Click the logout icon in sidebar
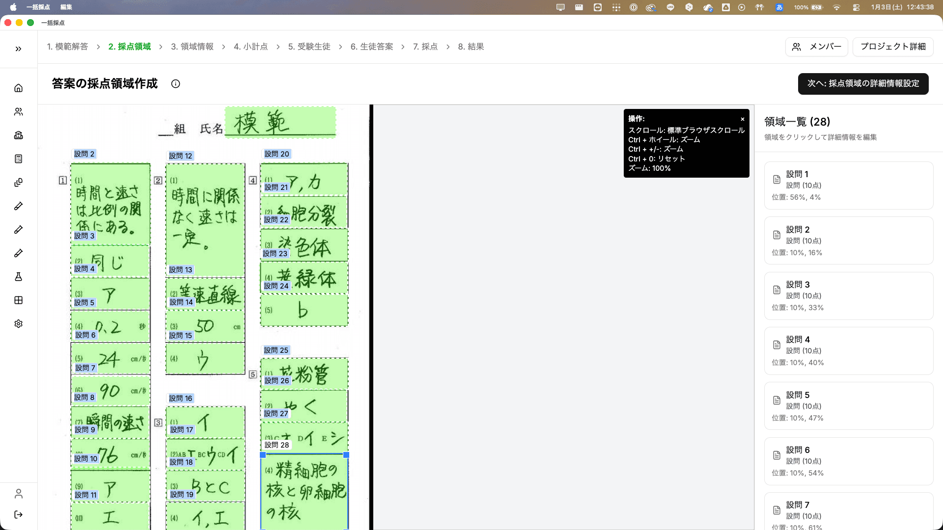943x530 pixels. (18, 514)
